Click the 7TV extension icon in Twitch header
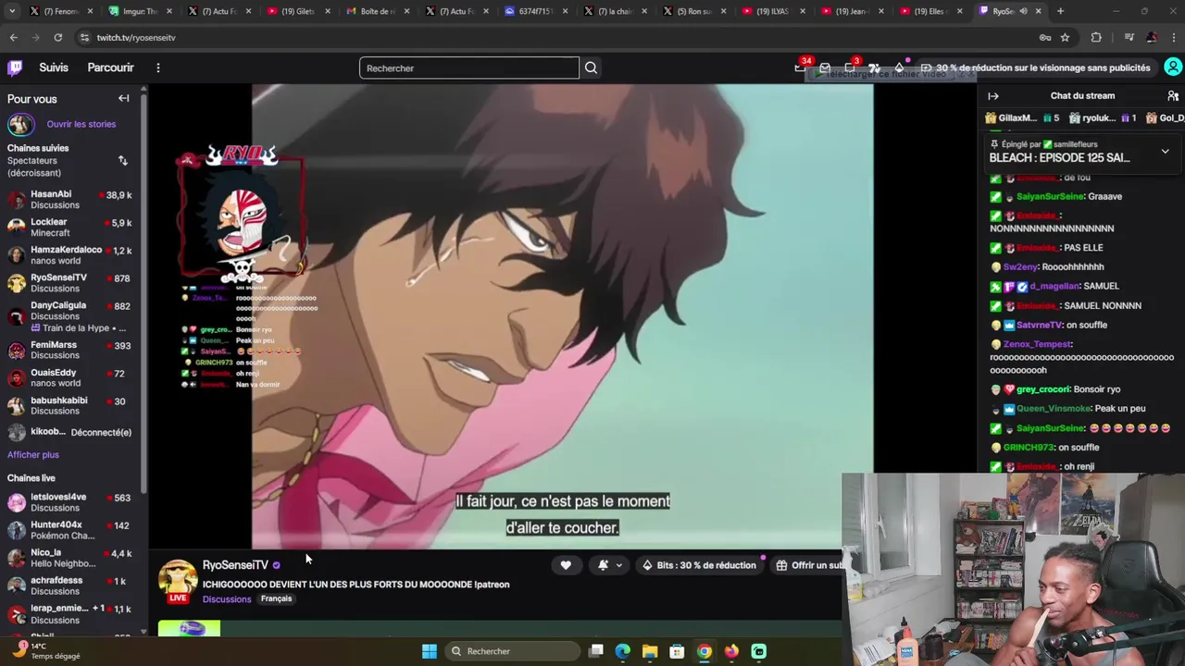Screen dimensions: 1185x666 coord(874,68)
